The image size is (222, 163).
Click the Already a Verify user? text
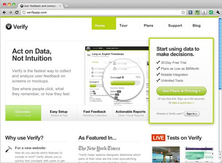tap(170, 114)
